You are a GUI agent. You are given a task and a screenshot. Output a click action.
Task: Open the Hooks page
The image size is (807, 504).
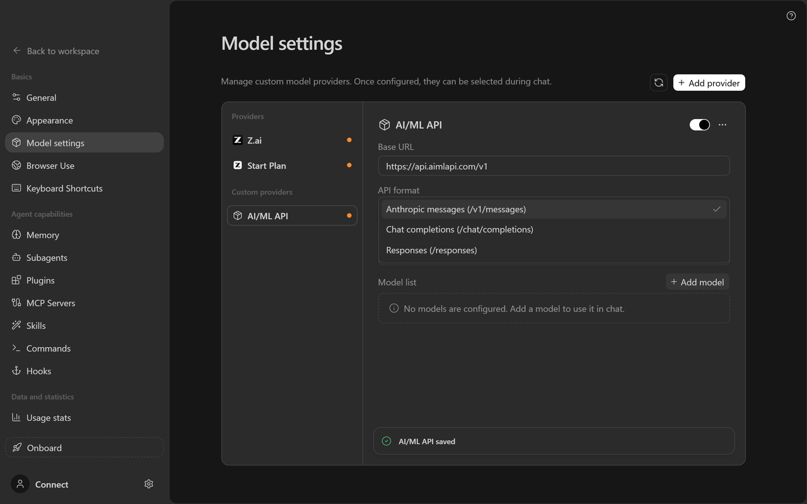coord(84,371)
